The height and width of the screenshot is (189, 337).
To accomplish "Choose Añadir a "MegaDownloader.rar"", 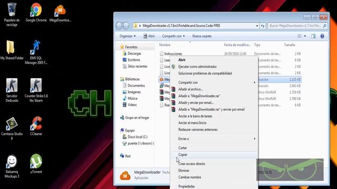I will pyautogui.click(x=215, y=96).
